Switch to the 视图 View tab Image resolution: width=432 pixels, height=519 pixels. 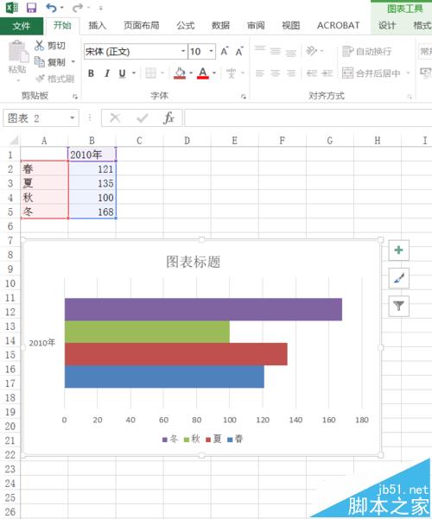(291, 26)
